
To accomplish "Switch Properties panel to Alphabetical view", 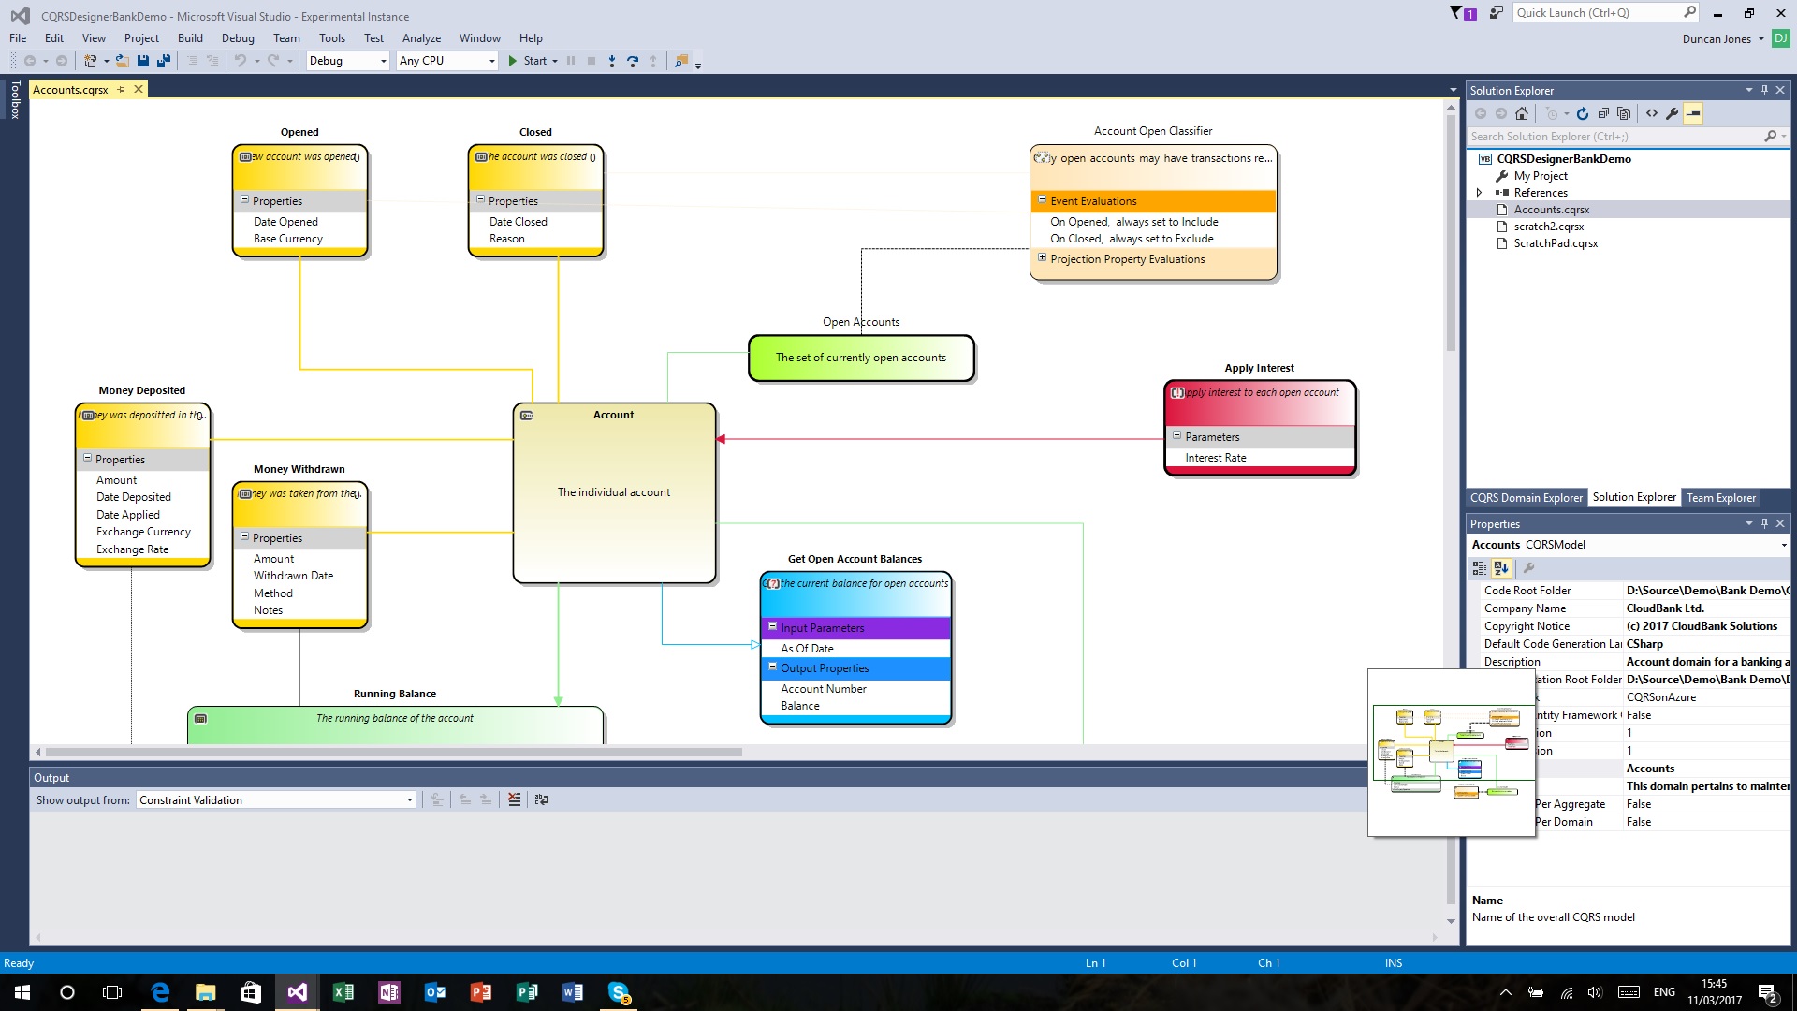I will 1501,568.
